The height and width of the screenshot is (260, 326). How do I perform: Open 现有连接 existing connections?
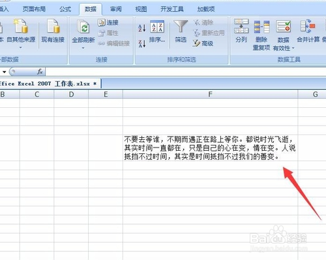53,31
